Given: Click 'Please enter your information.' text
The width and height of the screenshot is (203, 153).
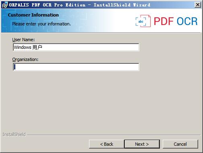Looking at the screenshot, I should point(41,24).
